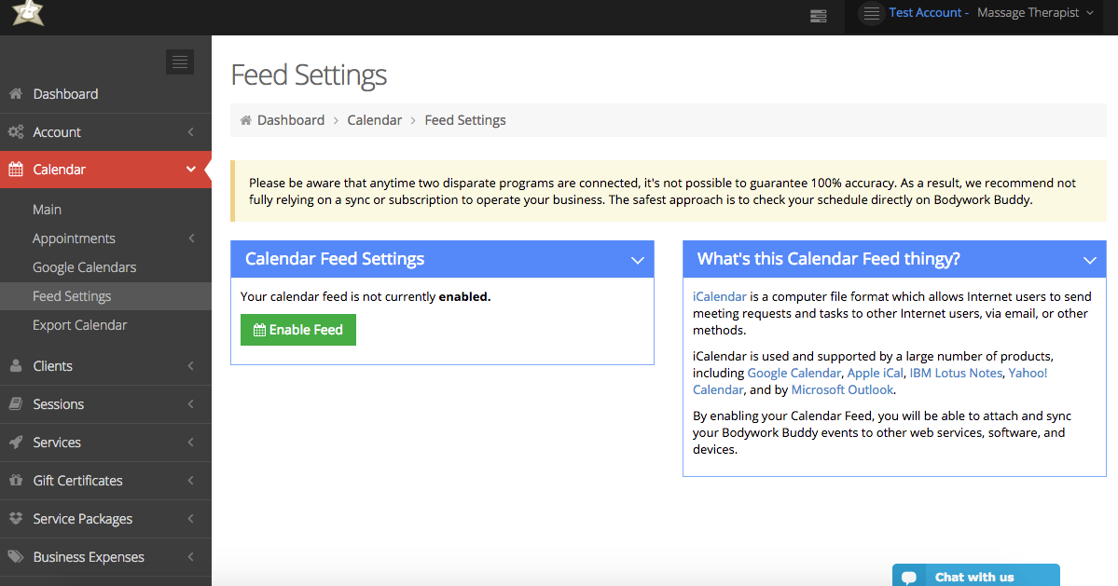Click the Clients person icon
Image resolution: width=1118 pixels, height=586 pixels.
click(15, 366)
